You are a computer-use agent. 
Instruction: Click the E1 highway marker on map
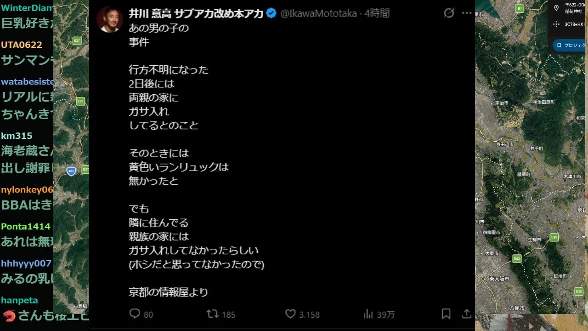pyautogui.click(x=520, y=9)
